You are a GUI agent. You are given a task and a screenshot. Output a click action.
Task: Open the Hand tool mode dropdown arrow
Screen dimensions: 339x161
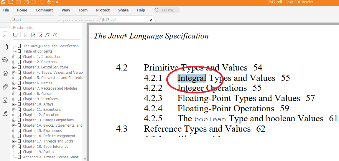click(53, 2)
